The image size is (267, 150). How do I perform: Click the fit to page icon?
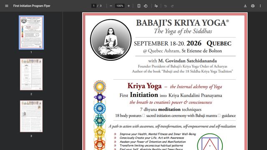[x=139, y=6]
